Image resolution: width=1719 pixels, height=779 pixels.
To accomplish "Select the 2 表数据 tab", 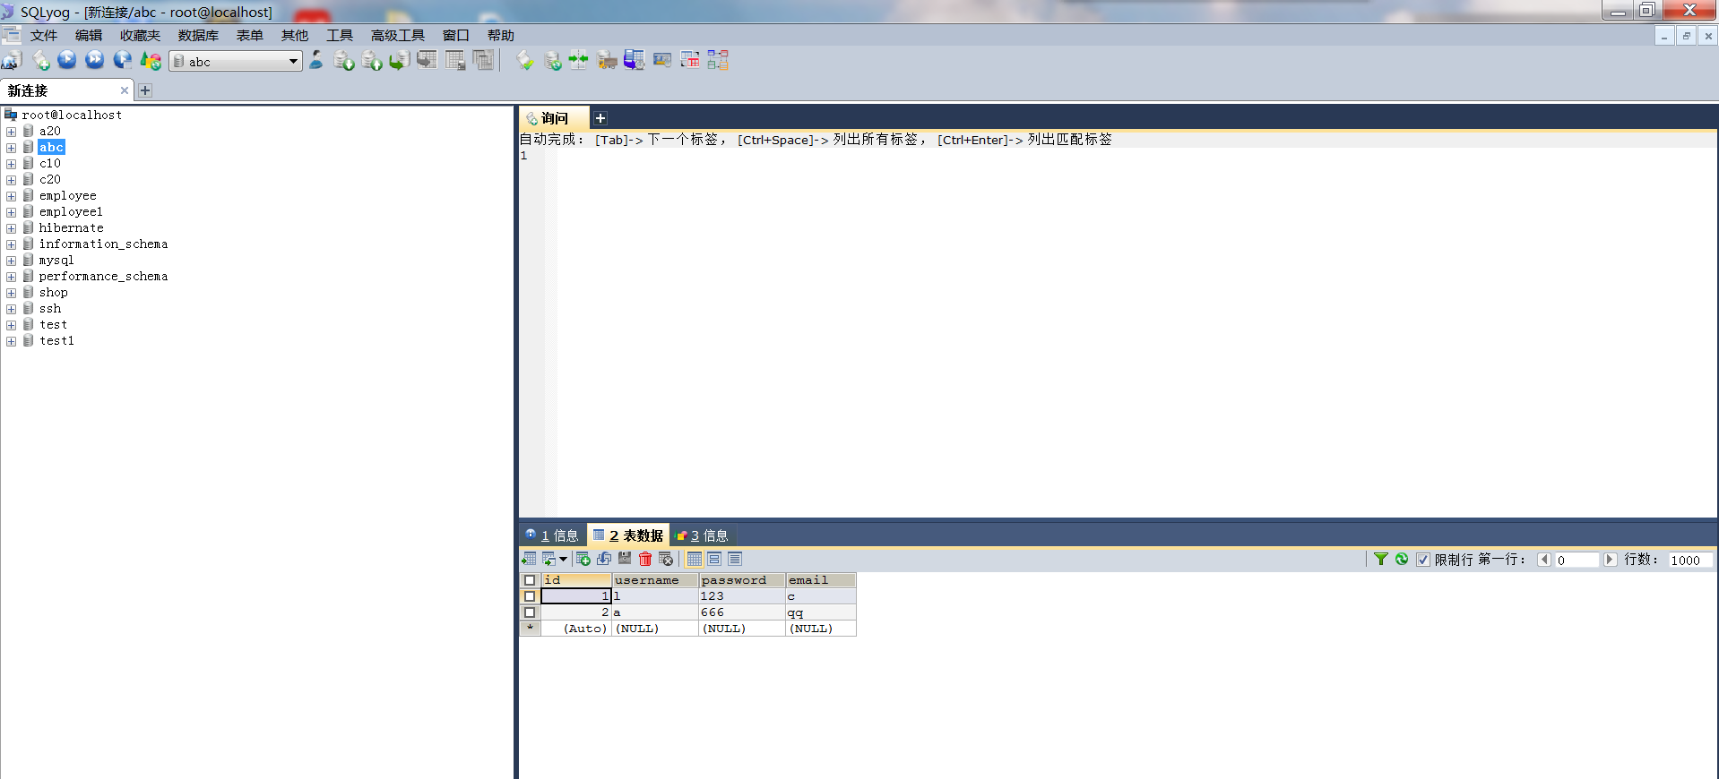I will point(627,535).
